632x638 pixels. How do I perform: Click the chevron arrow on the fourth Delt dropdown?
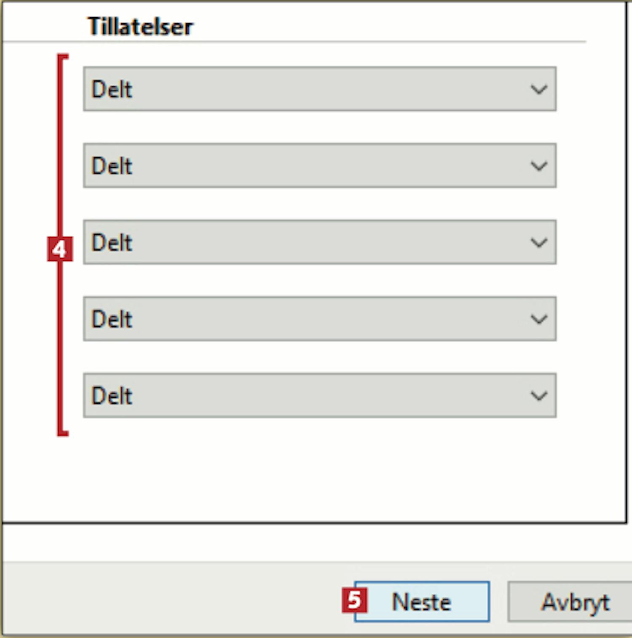tap(538, 319)
